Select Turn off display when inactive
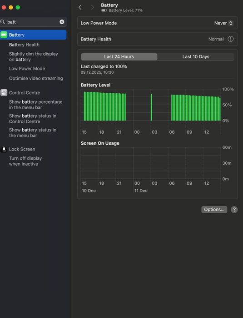The image size is (243, 318). click(x=25, y=161)
